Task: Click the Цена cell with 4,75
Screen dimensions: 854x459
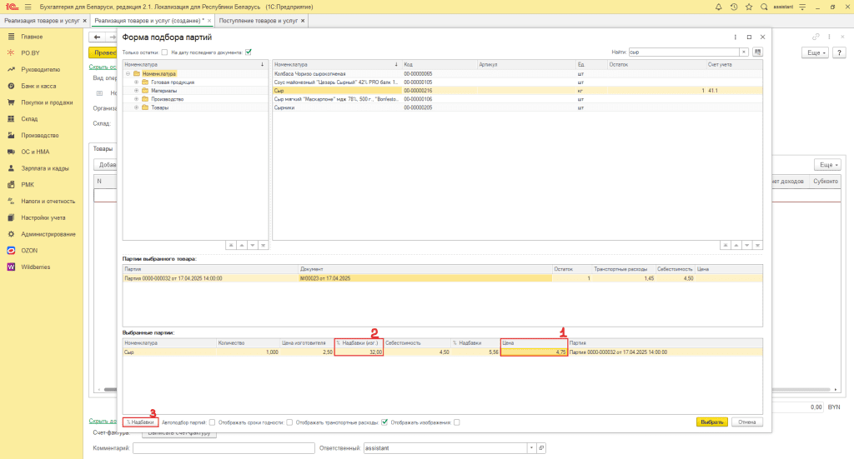Action: pyautogui.click(x=535, y=352)
